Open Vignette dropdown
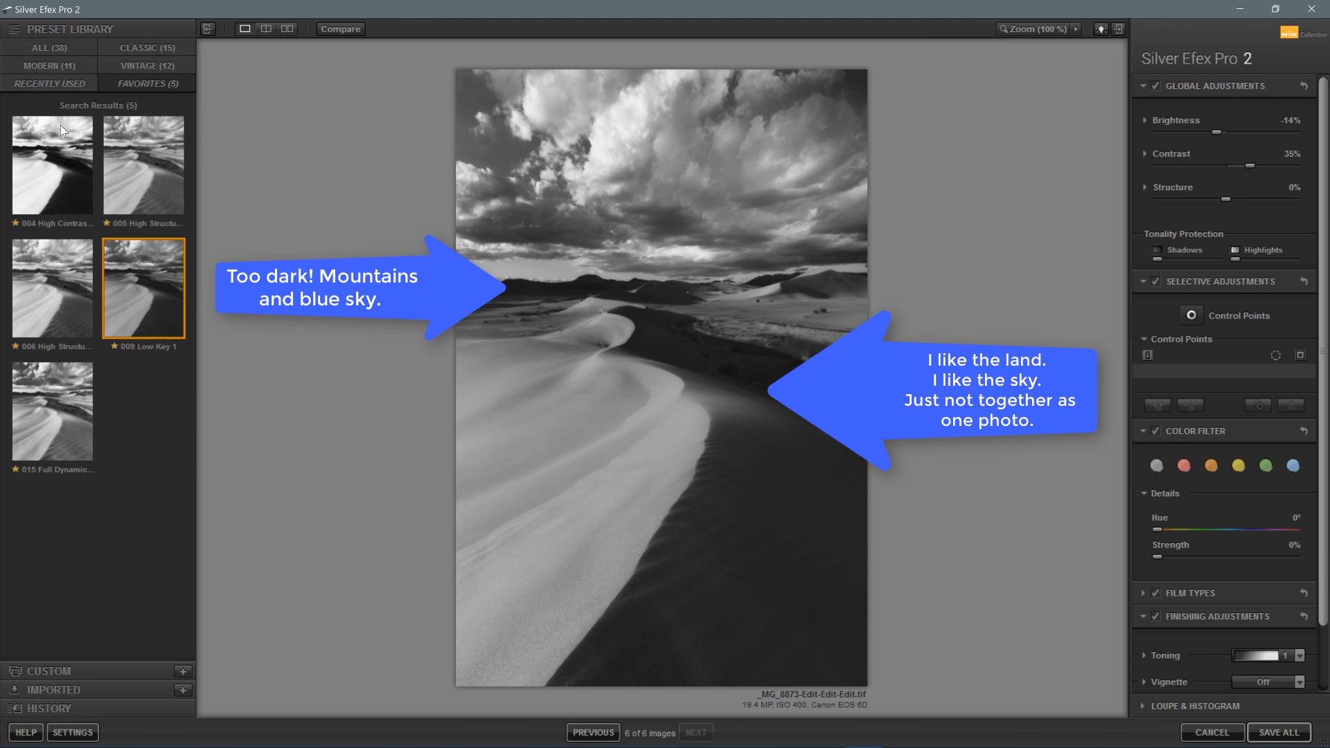This screenshot has height=748, width=1330. (x=1300, y=682)
